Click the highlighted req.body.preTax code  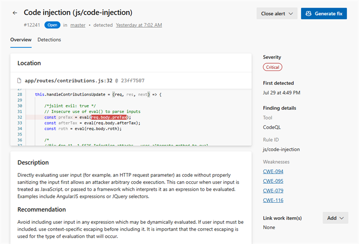109,117
